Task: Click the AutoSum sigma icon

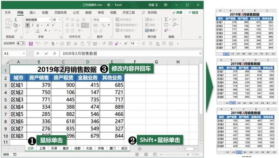Action: (x=166, y=19)
